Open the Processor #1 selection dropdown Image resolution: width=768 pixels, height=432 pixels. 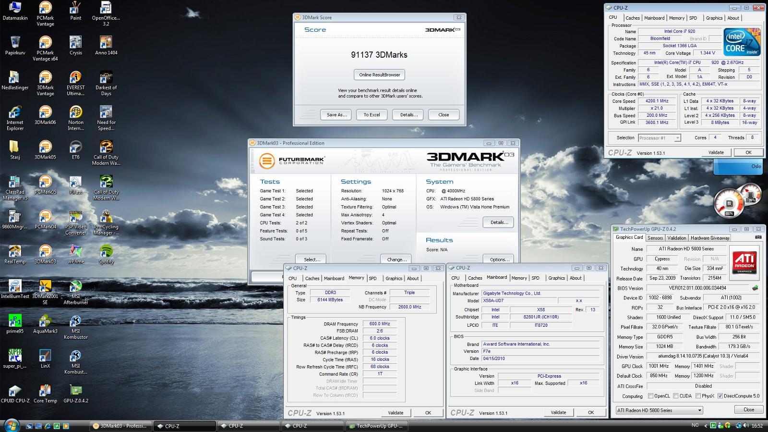660,138
